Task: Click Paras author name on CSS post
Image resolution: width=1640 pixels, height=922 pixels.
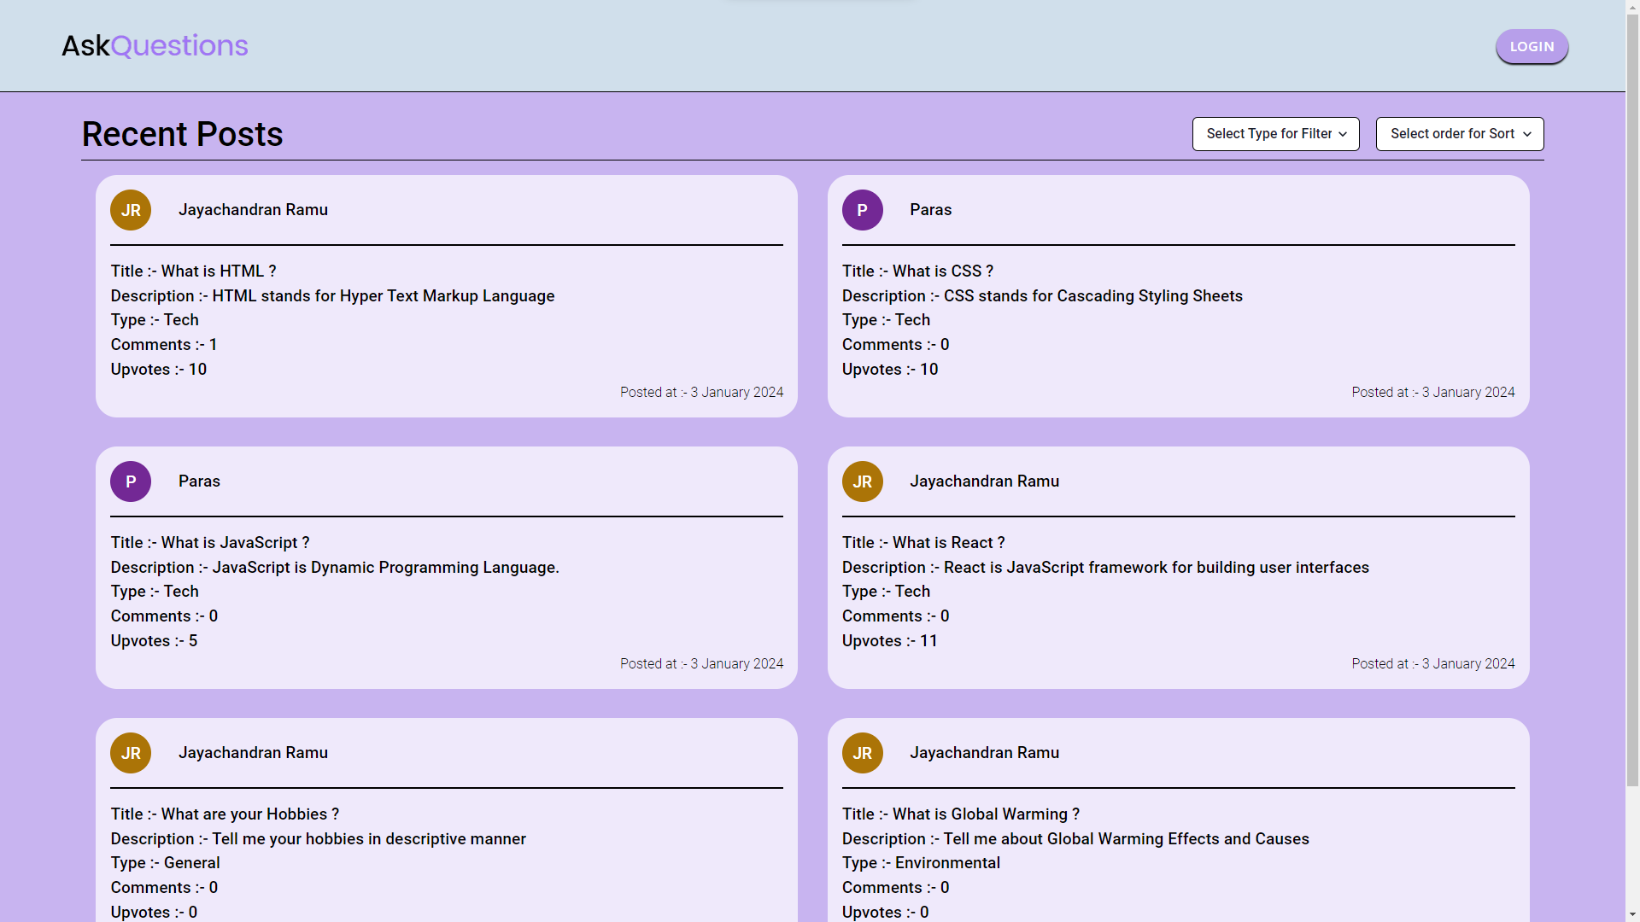Action: coord(930,210)
